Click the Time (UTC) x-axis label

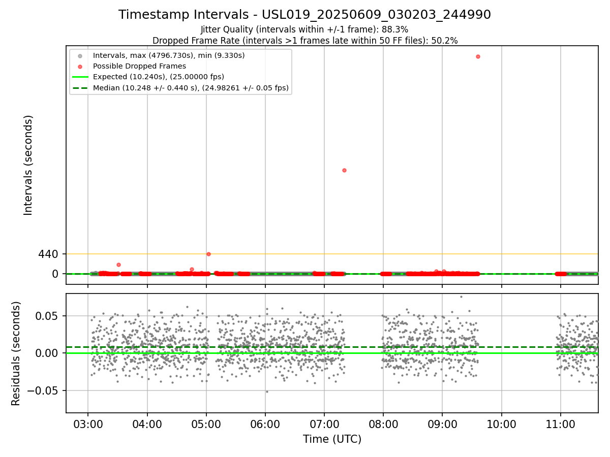click(332, 439)
